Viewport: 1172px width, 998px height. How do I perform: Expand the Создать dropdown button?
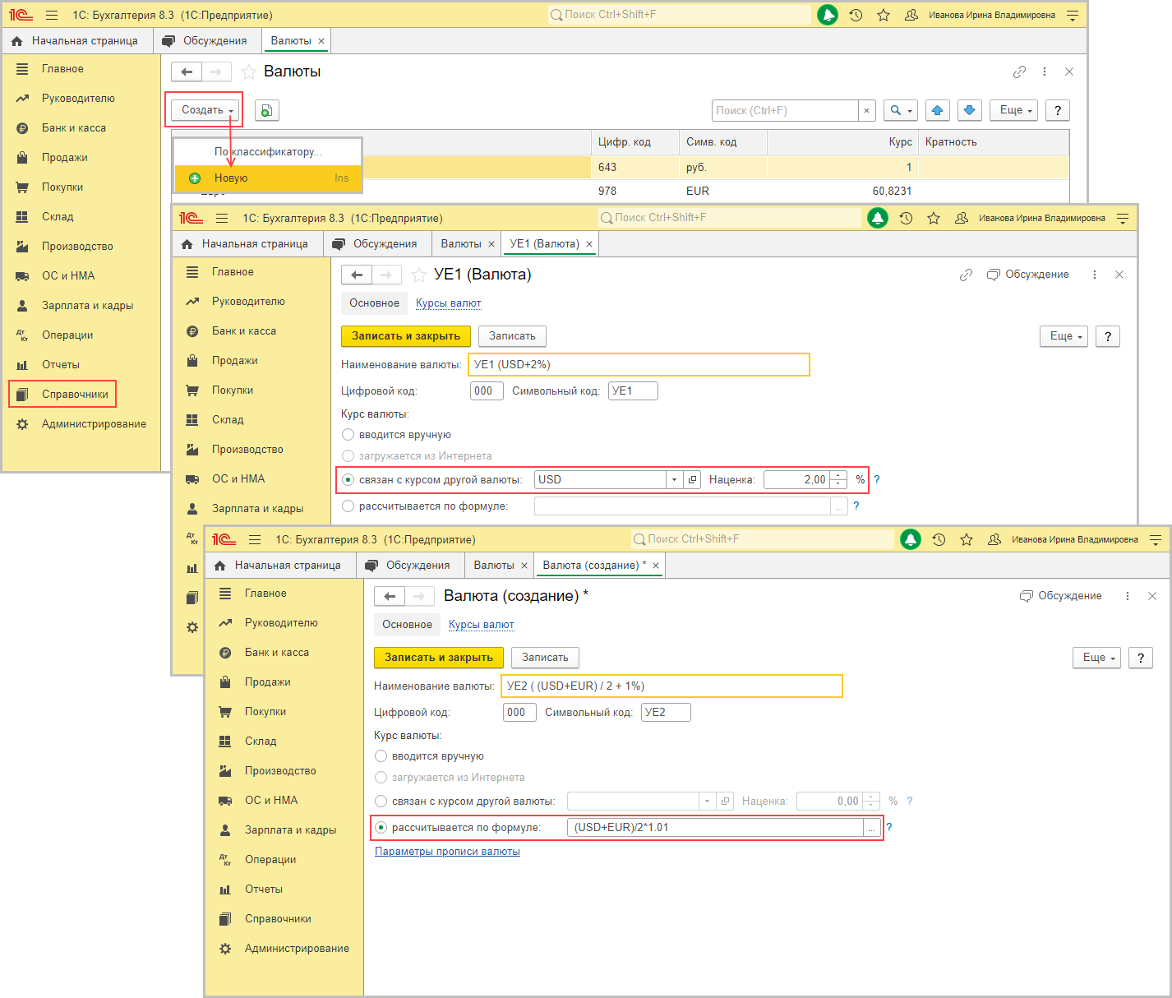206,110
